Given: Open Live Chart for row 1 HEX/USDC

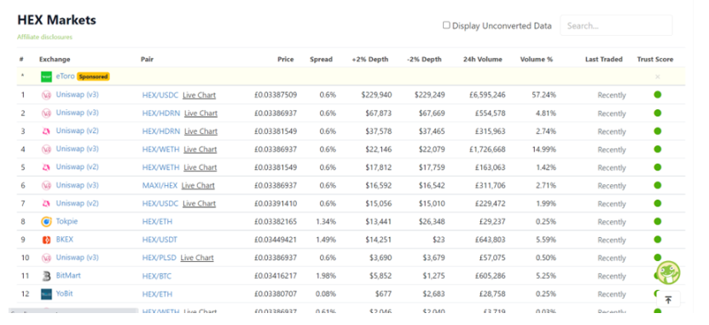Looking at the screenshot, I should click(x=199, y=96).
